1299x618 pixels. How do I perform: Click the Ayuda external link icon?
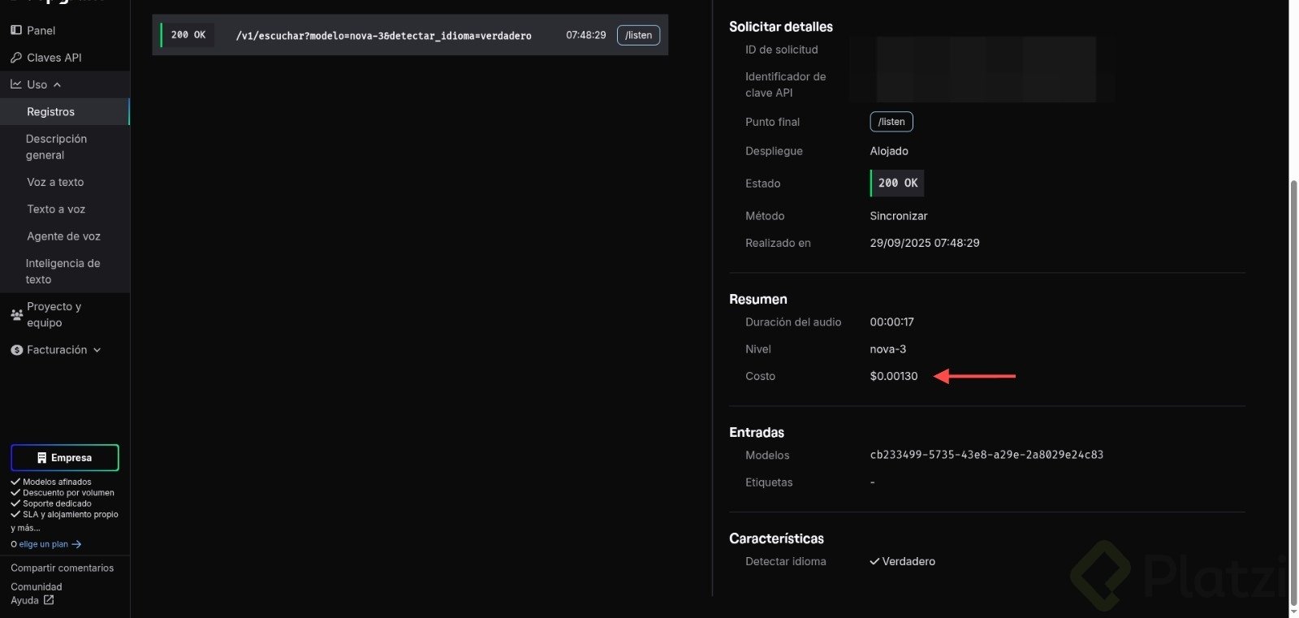[49, 600]
